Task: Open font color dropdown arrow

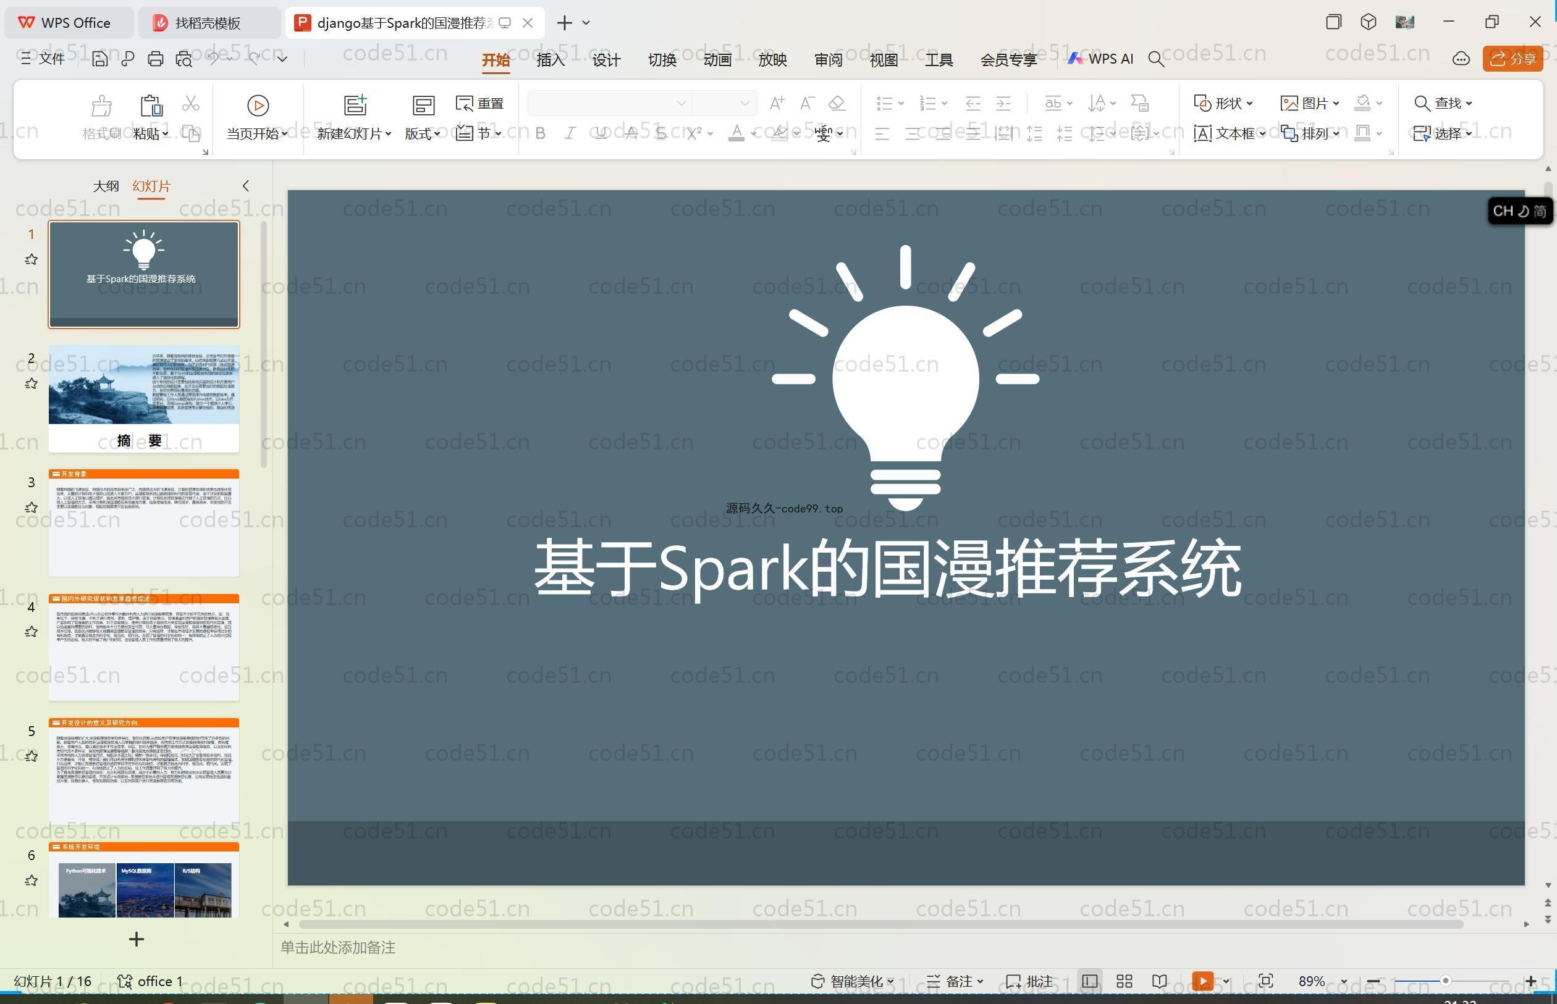Action: click(753, 133)
